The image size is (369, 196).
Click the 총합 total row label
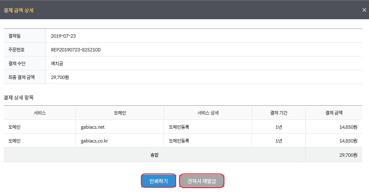(155, 155)
